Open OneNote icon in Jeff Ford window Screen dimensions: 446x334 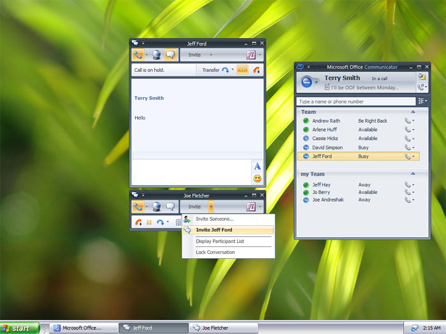(x=251, y=55)
